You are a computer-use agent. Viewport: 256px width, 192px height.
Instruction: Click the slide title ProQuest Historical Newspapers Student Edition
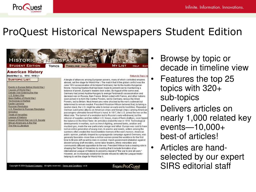(122, 32)
